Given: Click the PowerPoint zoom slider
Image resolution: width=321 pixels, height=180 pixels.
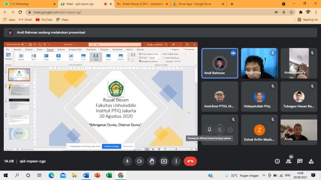Looking at the screenshot, I should [176, 149].
